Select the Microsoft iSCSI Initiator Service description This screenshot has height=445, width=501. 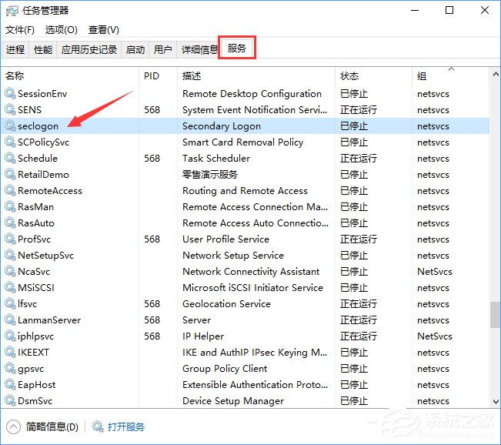(x=252, y=288)
